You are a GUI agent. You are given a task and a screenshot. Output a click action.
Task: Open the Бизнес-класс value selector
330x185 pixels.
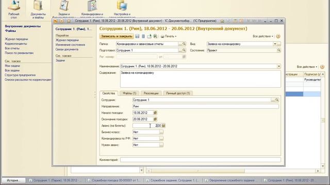point(161,132)
